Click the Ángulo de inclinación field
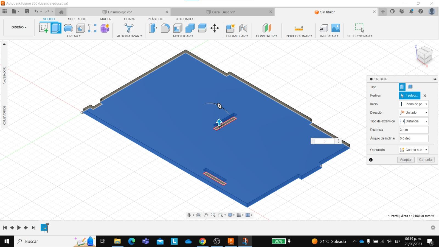Image resolution: width=439 pixels, height=247 pixels. (x=414, y=138)
